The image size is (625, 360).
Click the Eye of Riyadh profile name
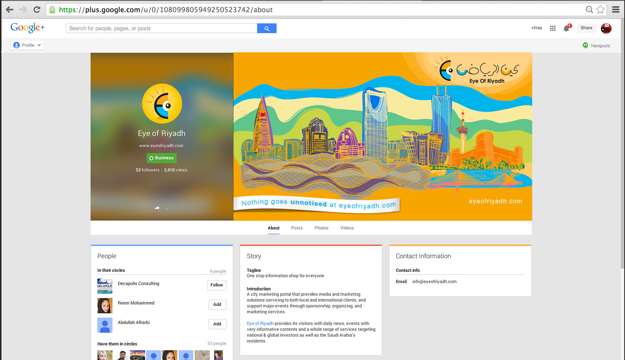pyautogui.click(x=161, y=133)
